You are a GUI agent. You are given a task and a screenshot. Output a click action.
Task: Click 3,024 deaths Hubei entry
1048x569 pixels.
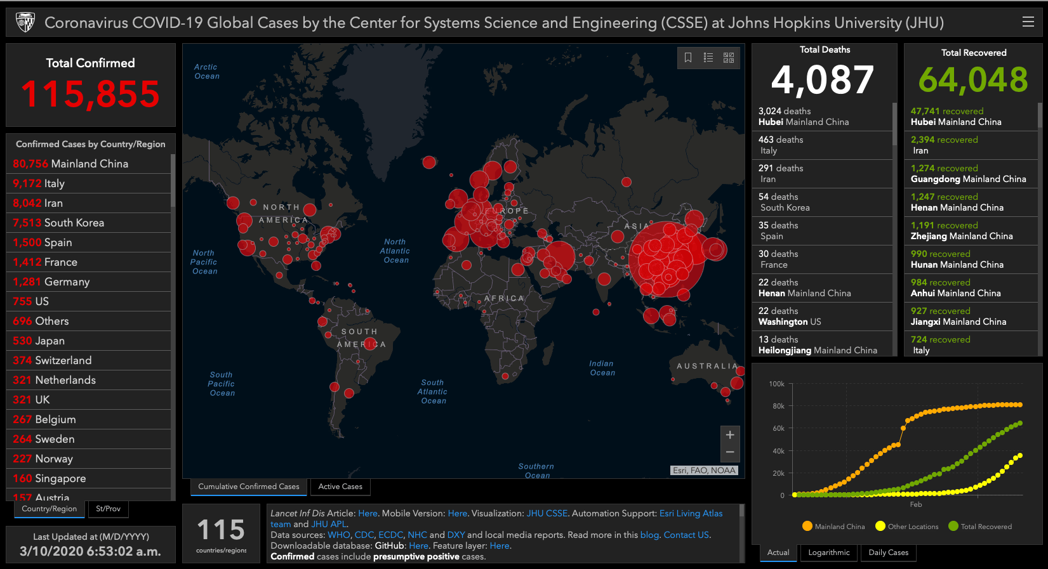(822, 117)
